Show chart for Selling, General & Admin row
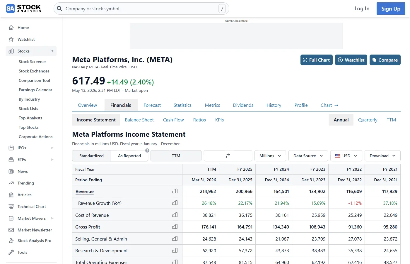 (175, 239)
